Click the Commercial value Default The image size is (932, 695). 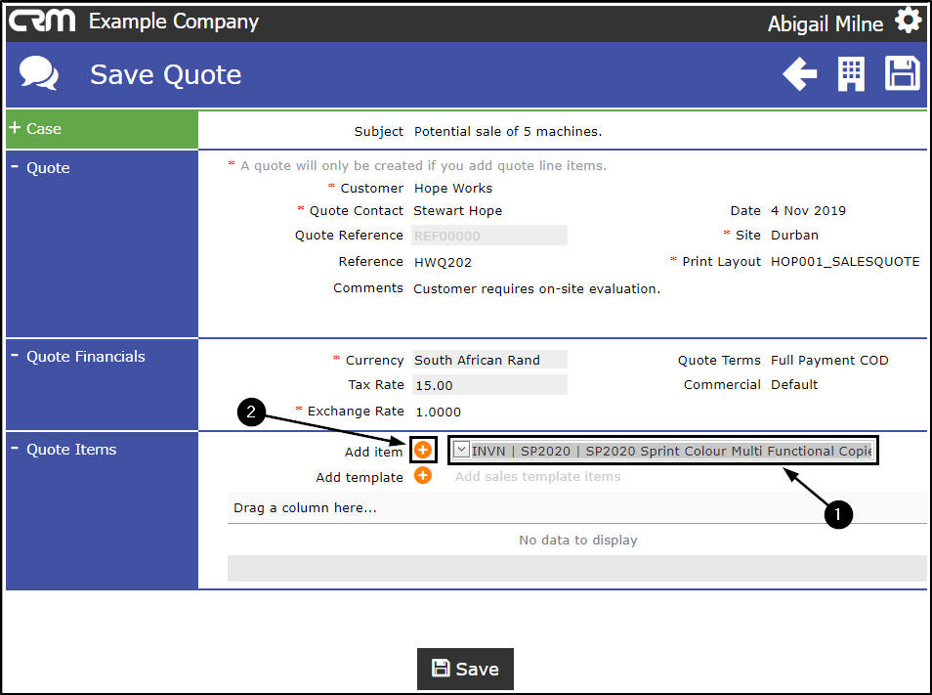point(794,385)
